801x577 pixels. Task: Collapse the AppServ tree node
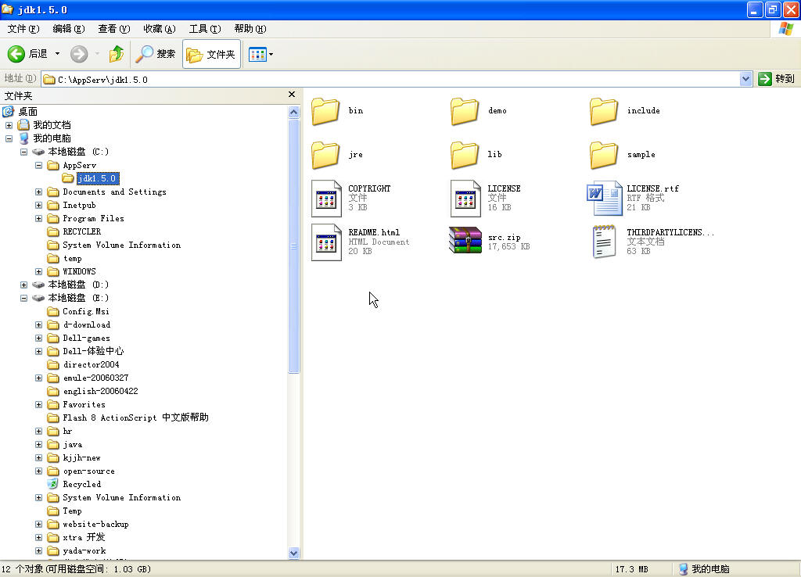(38, 165)
